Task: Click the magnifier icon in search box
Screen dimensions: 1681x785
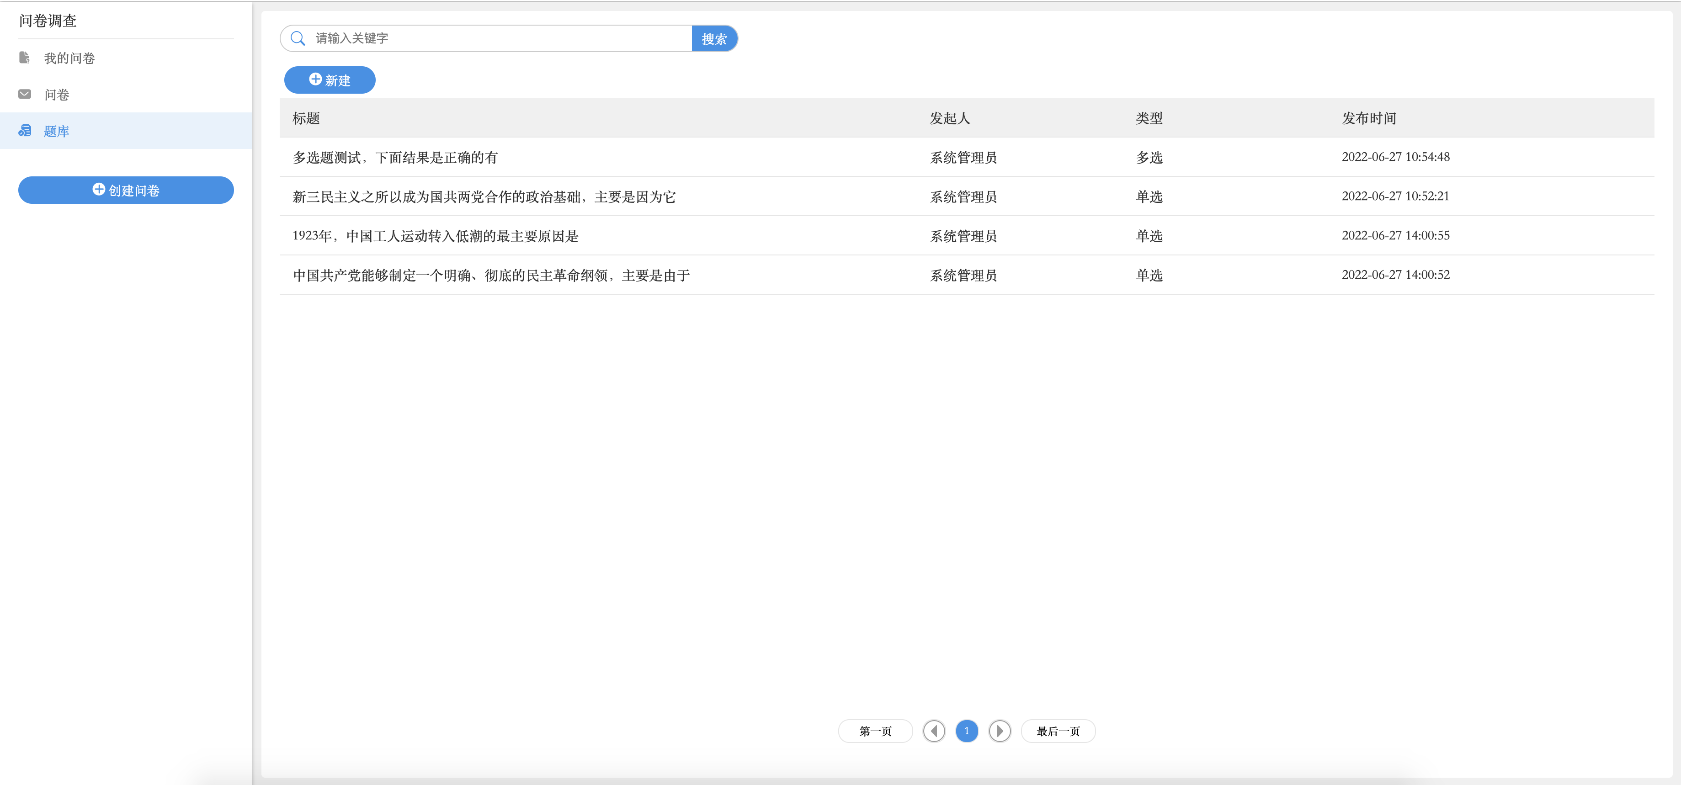Action: (298, 38)
